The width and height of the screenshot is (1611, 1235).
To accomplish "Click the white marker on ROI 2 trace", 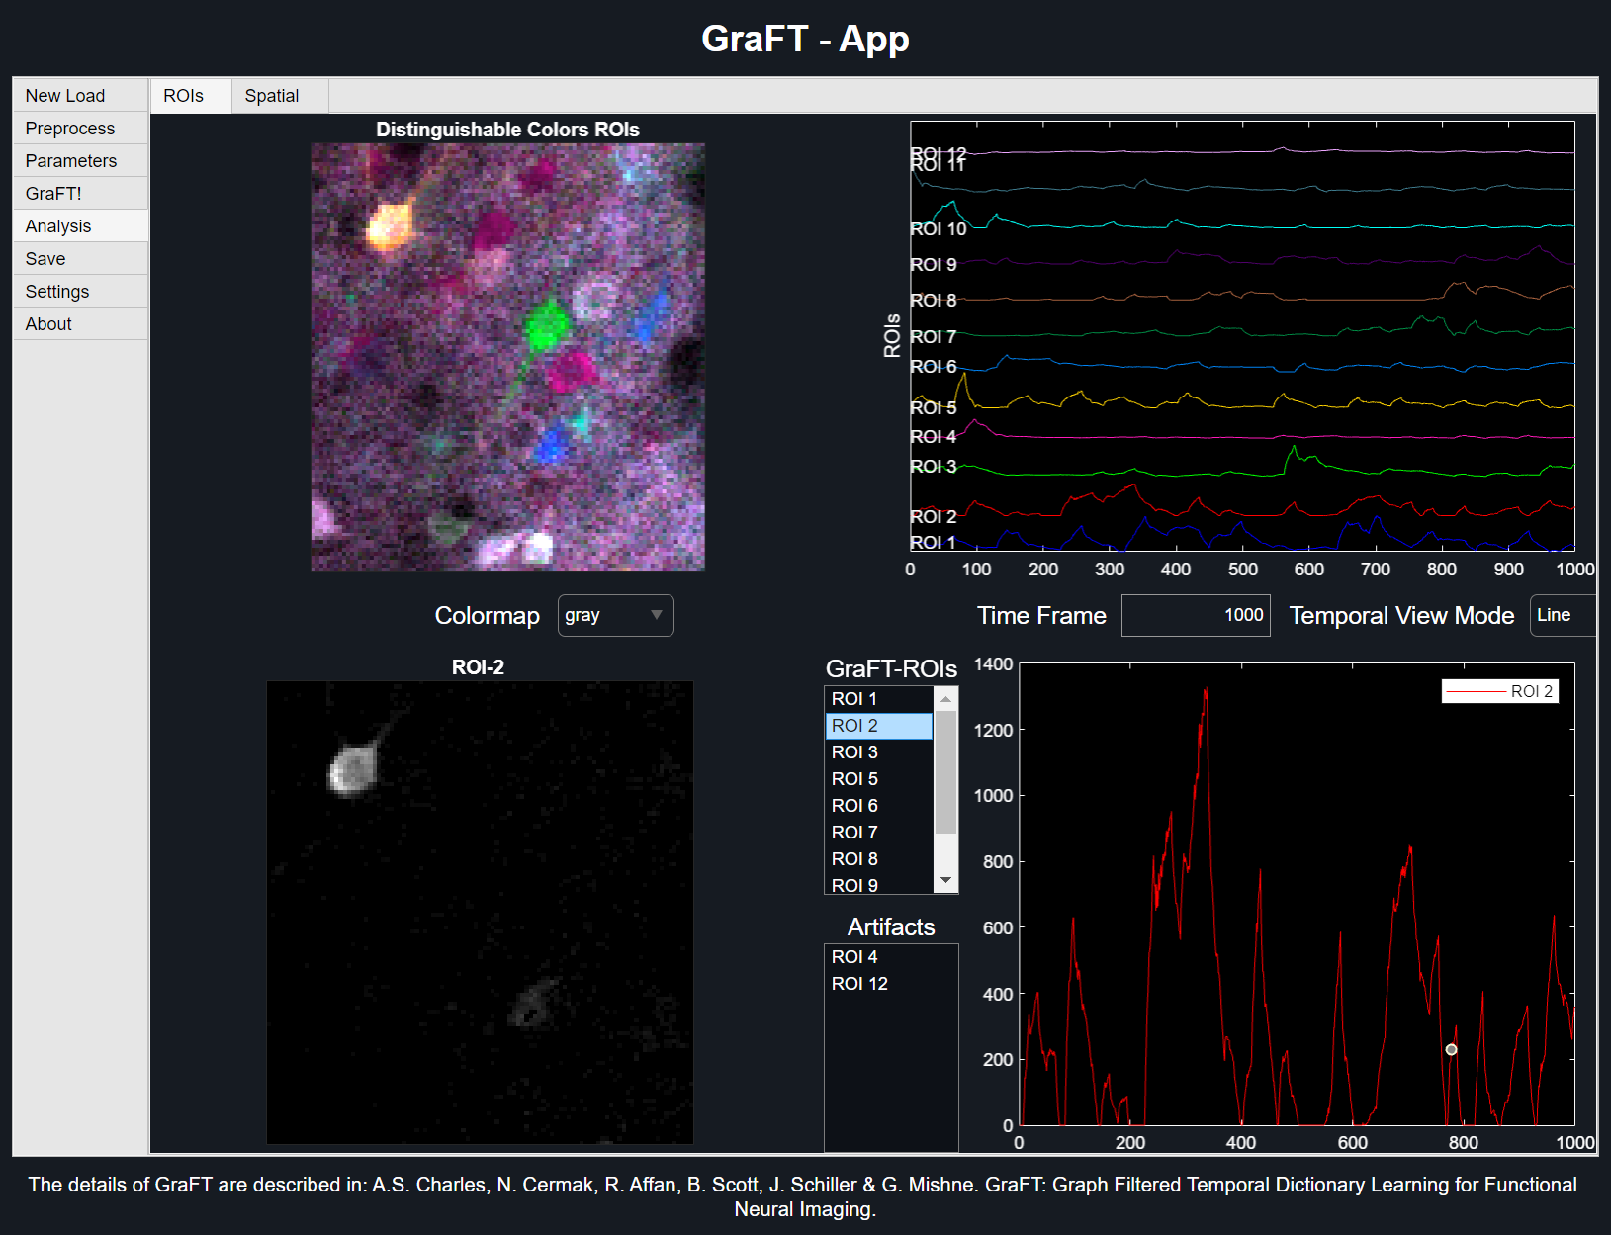I will tap(1451, 1049).
